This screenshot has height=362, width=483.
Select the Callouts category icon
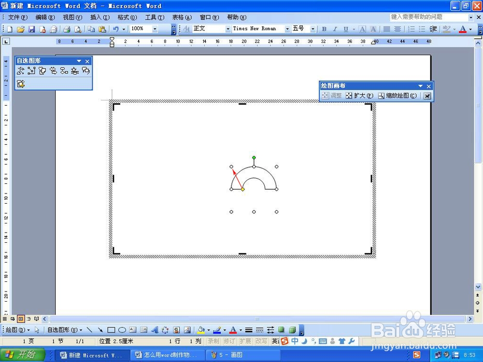click(x=85, y=71)
